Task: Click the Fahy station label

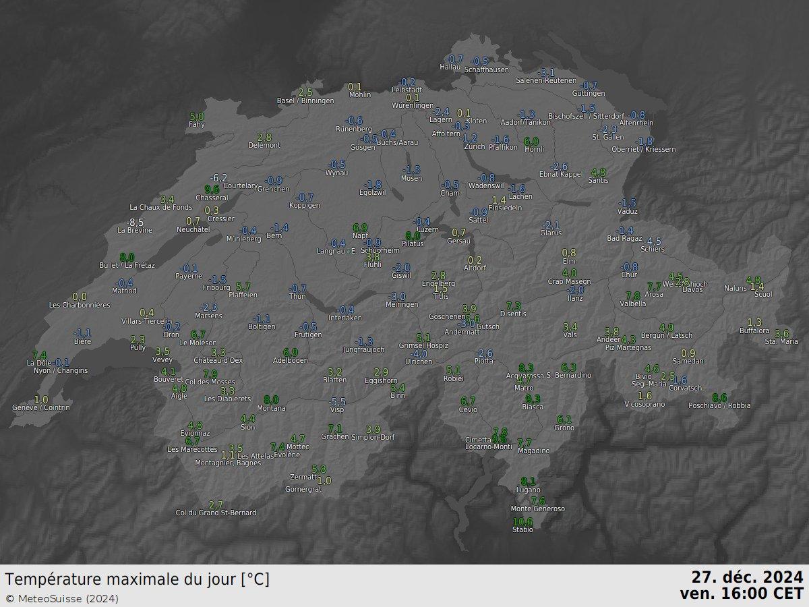Action: (x=197, y=124)
